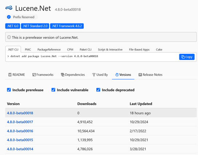Open version 4.8.0-beta00018 link
The height and width of the screenshot is (155, 198).
pyautogui.click(x=20, y=113)
